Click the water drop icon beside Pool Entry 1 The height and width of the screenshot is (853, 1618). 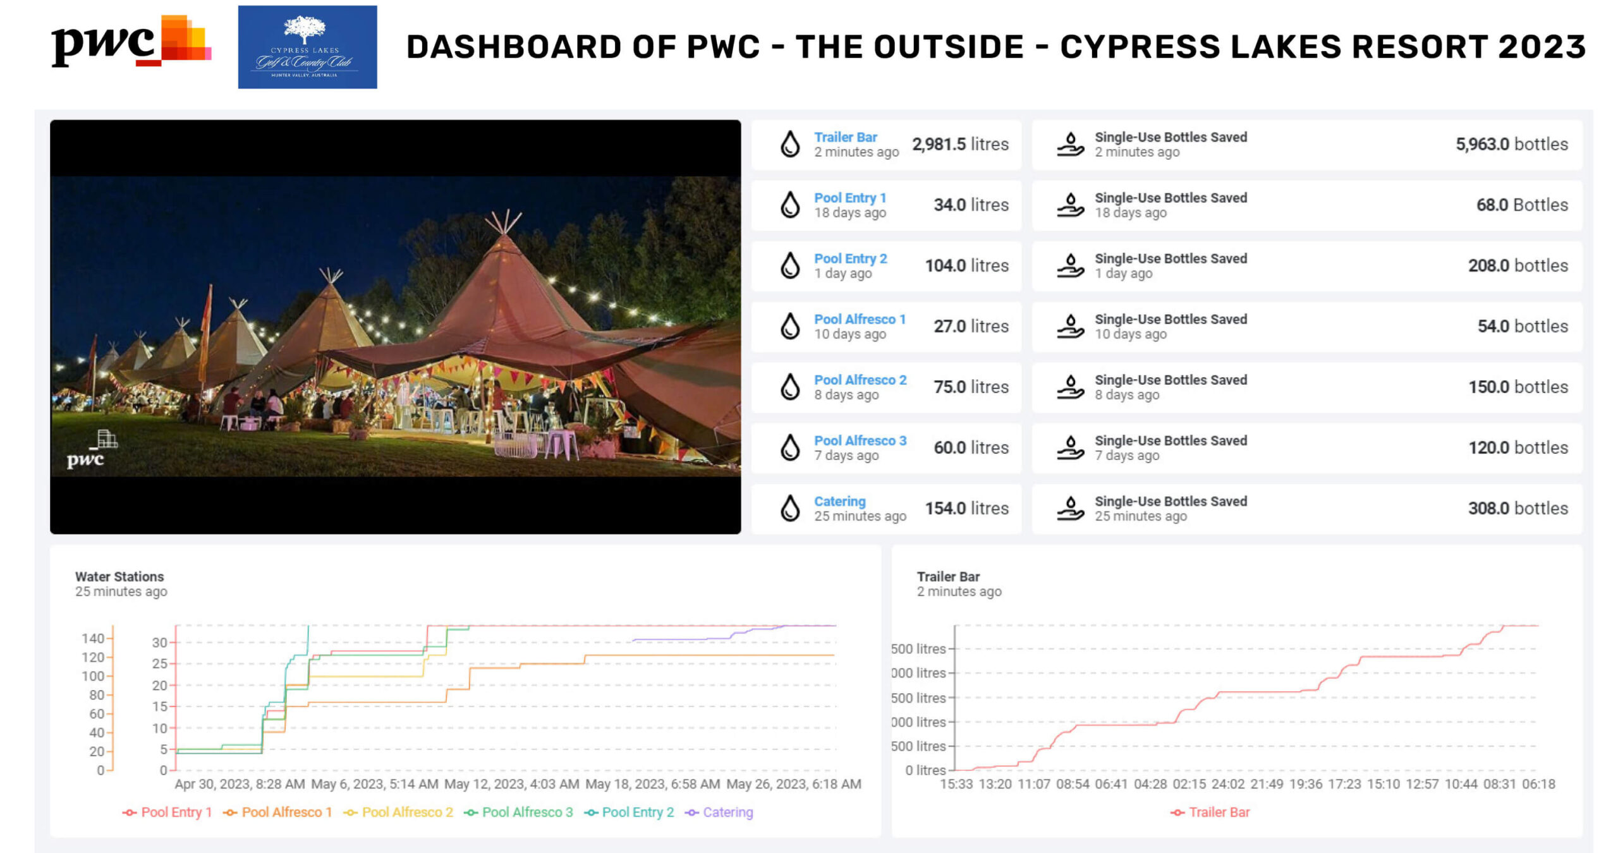789,205
